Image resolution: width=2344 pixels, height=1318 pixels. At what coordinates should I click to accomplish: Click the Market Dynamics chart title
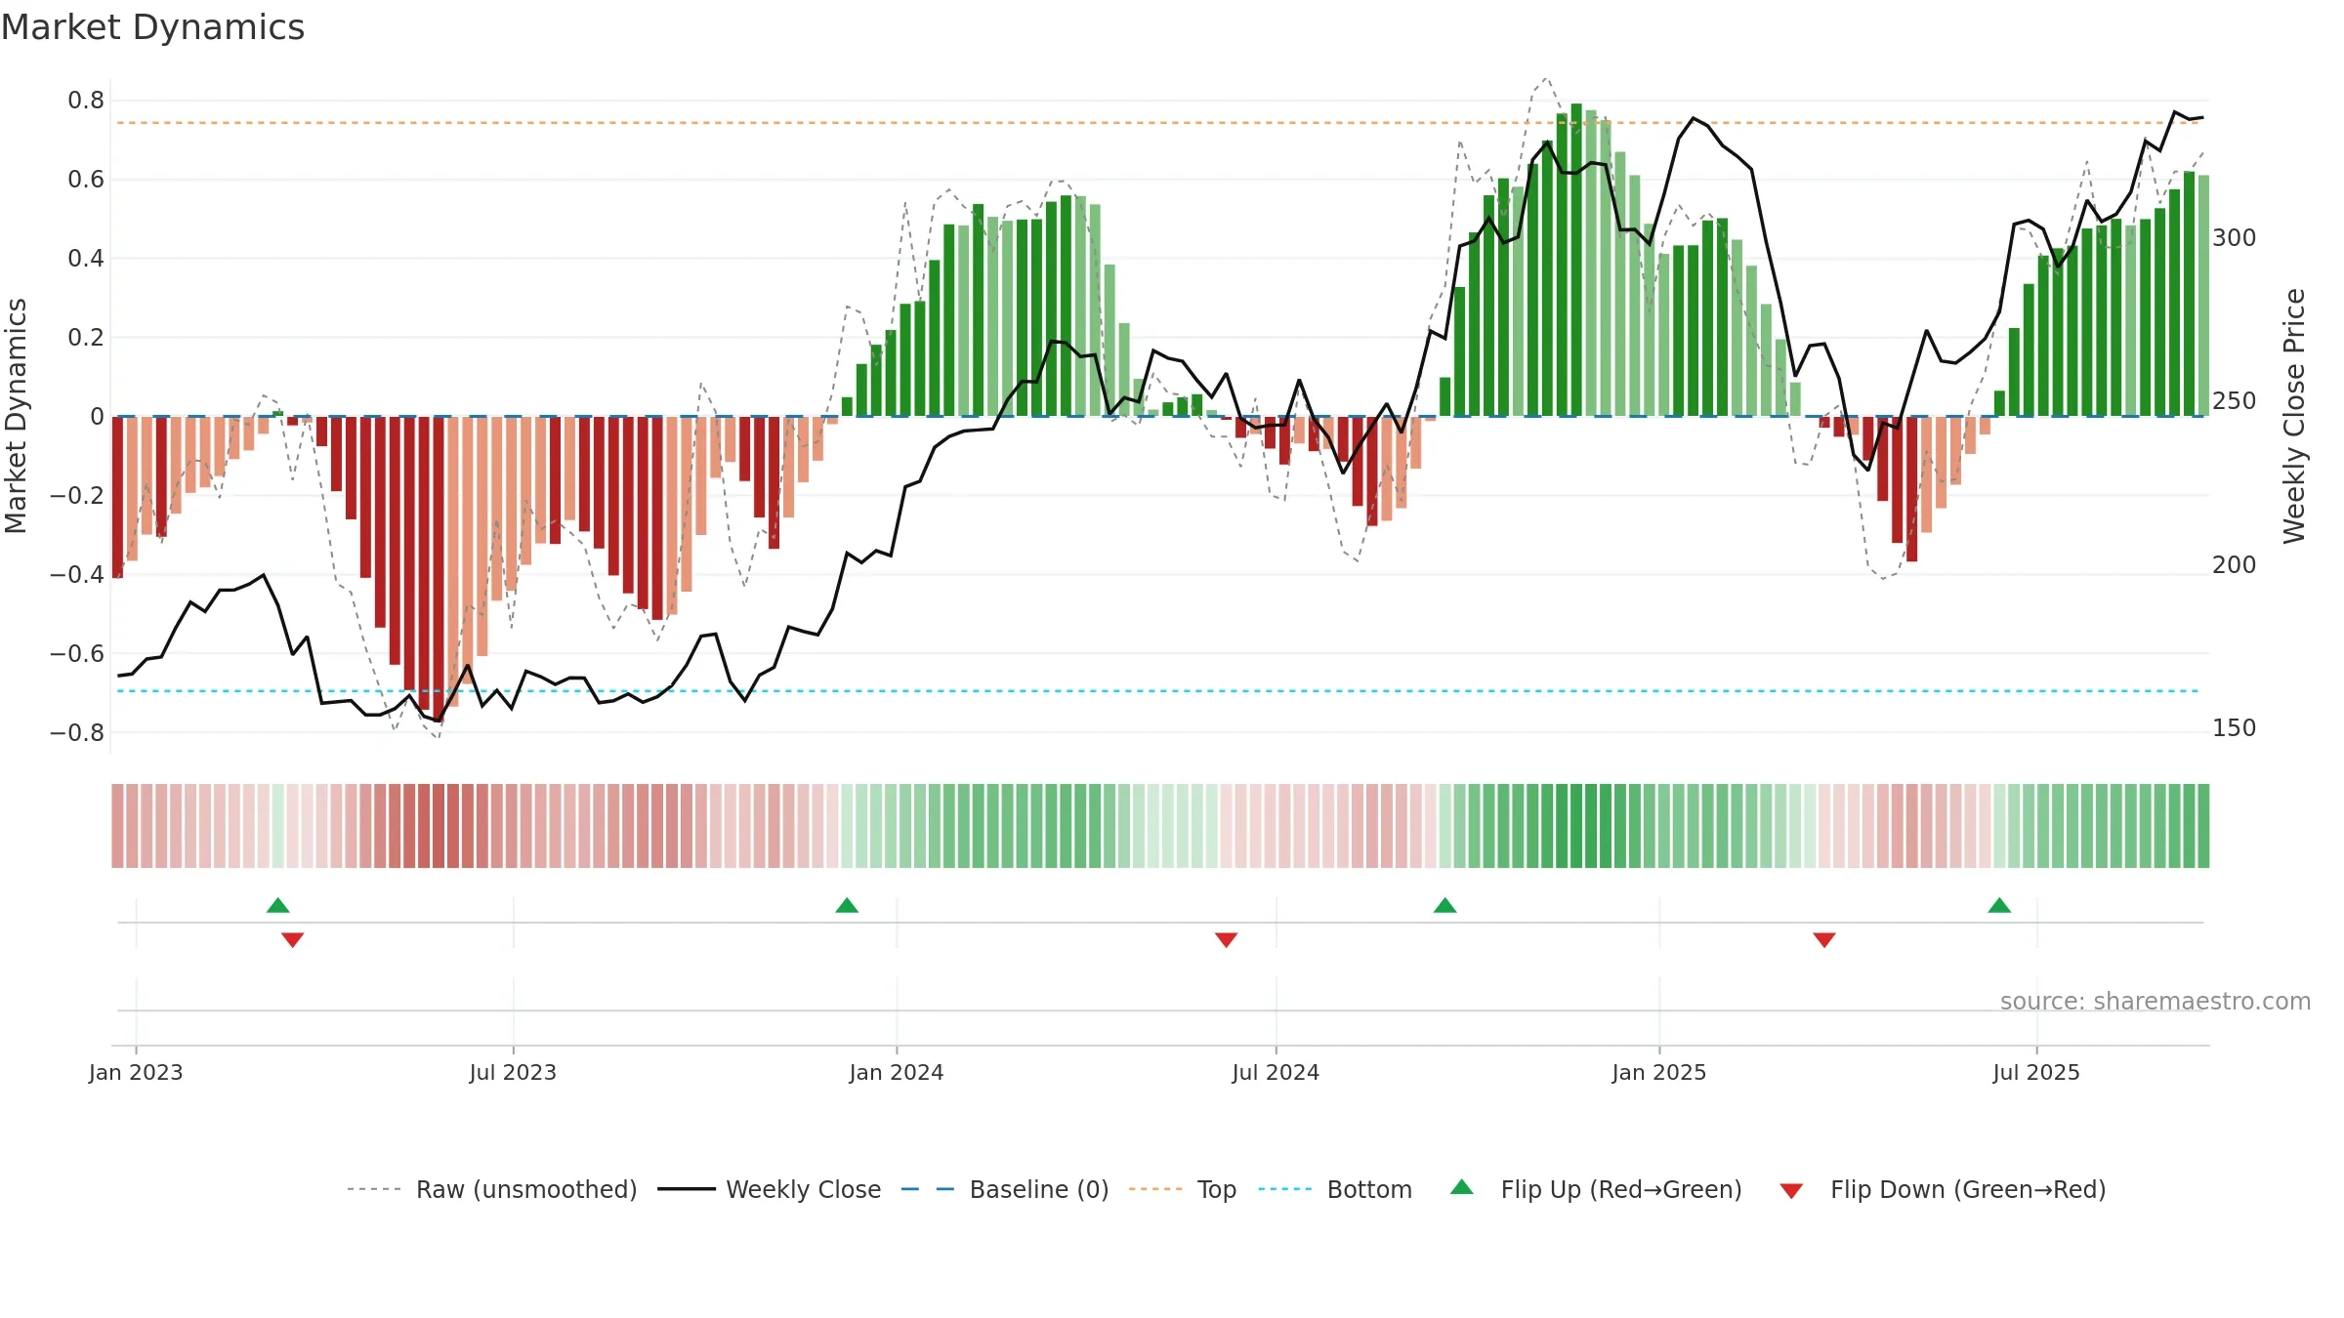coord(153,27)
